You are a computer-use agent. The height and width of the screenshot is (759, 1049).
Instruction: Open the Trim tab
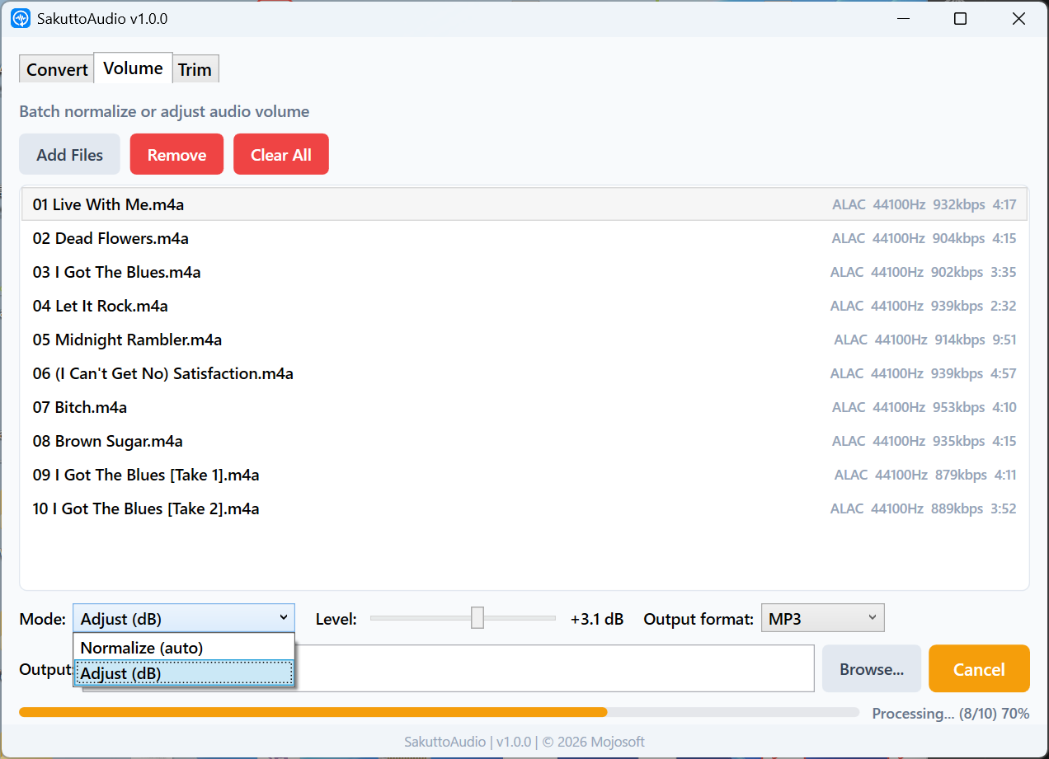pos(195,69)
